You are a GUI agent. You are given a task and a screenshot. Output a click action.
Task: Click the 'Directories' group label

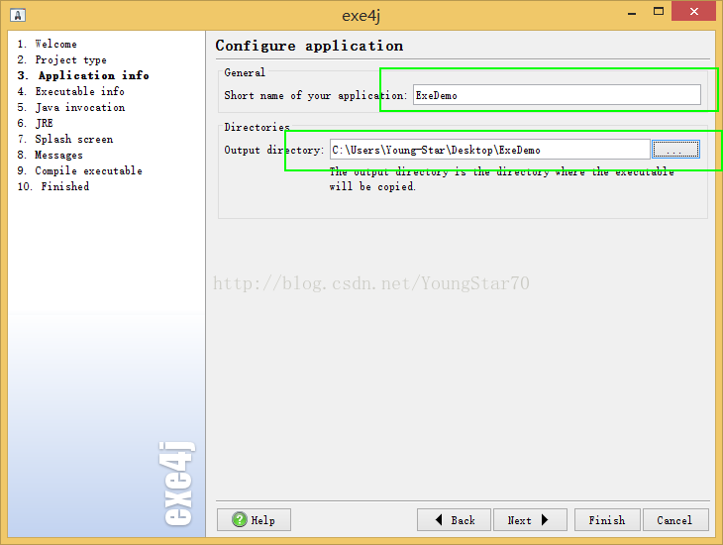coord(257,127)
